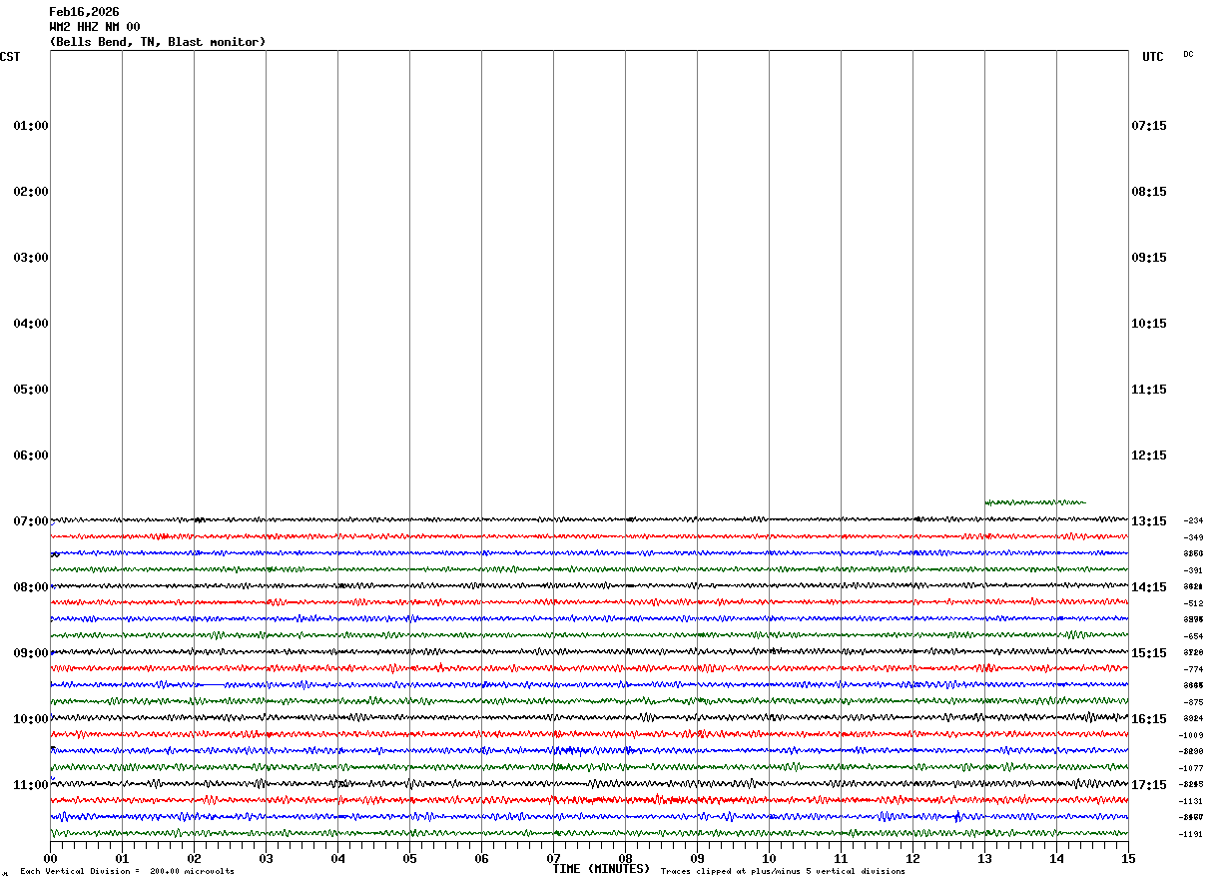Select the 02:00 CST hour label
This screenshot has width=1208, height=885.
[x=31, y=192]
